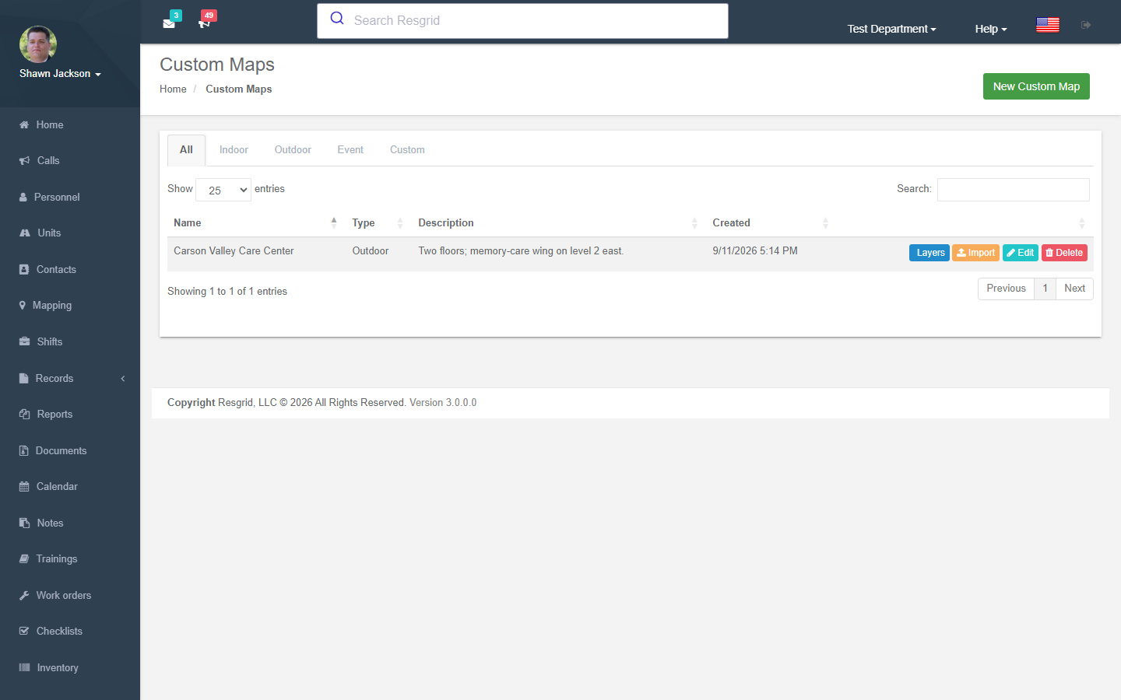Screen dimensions: 1121x700
Task: Edit the Carson Valley Care Center map
Action: tap(1021, 253)
